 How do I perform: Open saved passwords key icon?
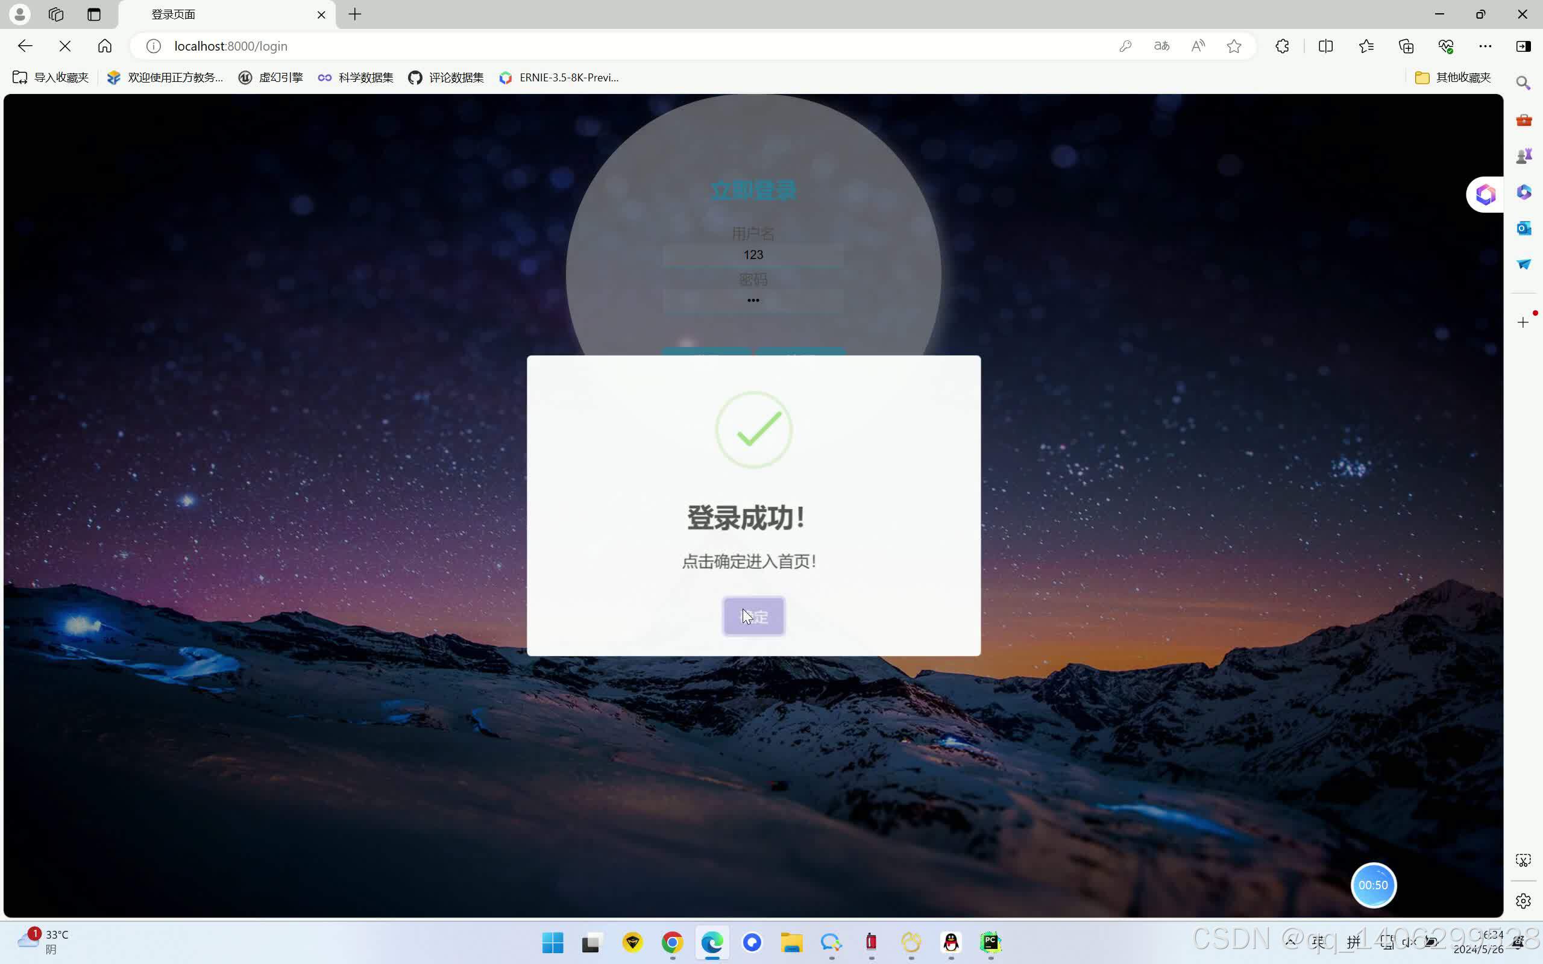1125,46
